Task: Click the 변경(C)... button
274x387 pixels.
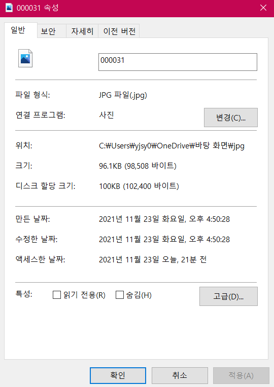Action: point(231,118)
